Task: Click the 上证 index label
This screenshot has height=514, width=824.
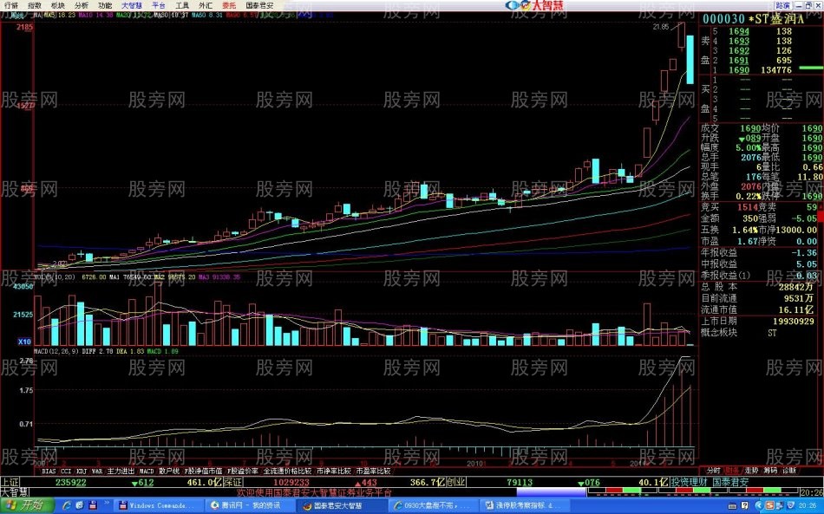Action: (10, 482)
